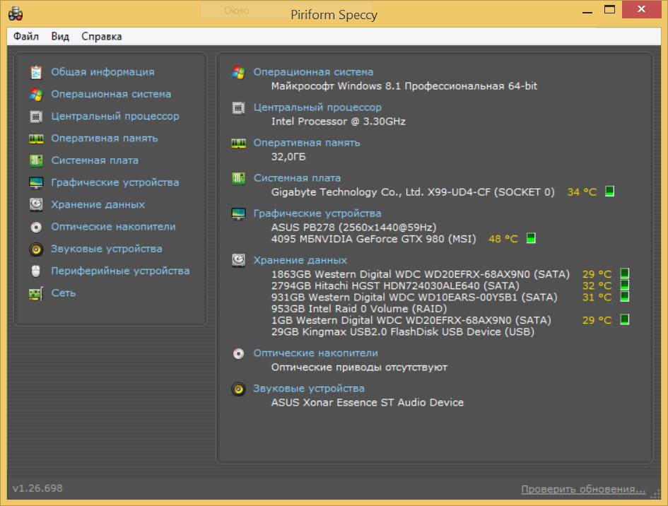This screenshot has width=668, height=506.
Task: Click the Хранение данных heading in summary
Action: 300,260
